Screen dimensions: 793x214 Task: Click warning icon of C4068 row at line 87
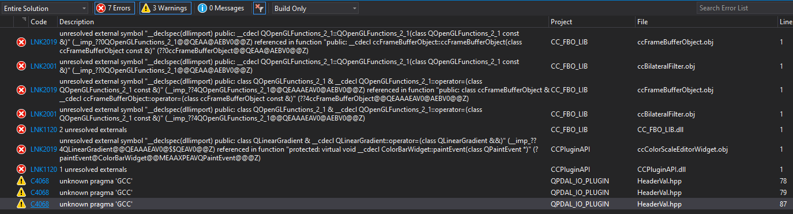point(21,204)
